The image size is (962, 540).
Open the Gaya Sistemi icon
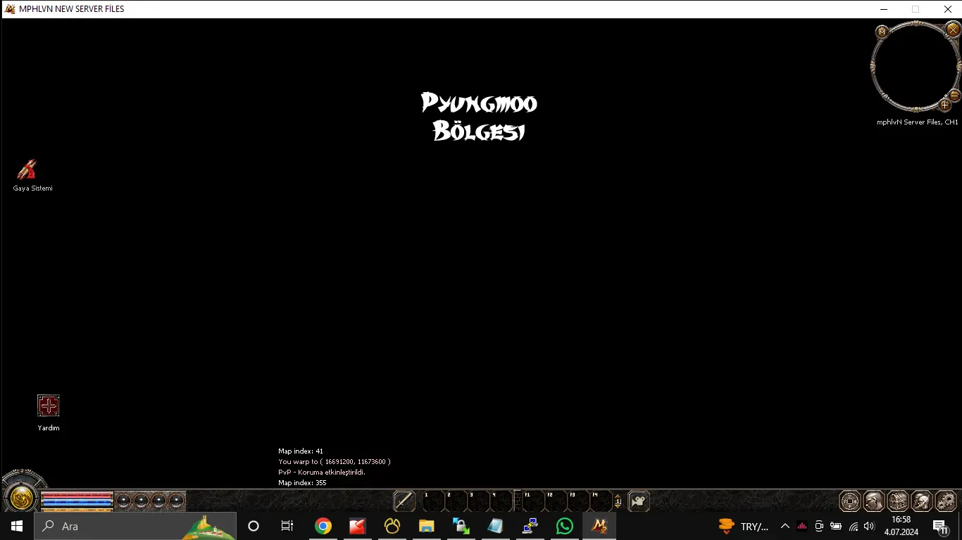pos(27,169)
